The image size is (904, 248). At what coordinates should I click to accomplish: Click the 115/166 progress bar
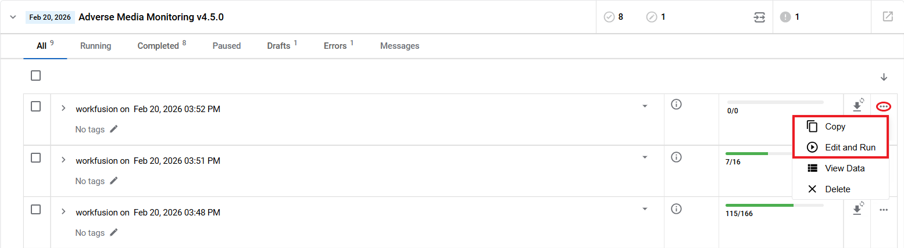(774, 205)
